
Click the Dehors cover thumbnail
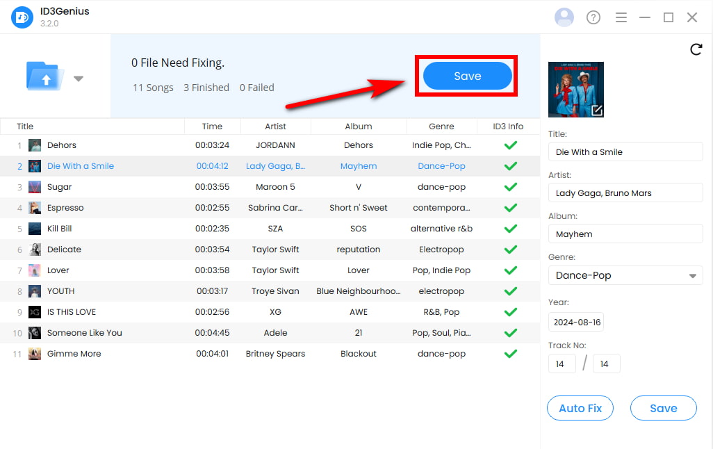35,145
